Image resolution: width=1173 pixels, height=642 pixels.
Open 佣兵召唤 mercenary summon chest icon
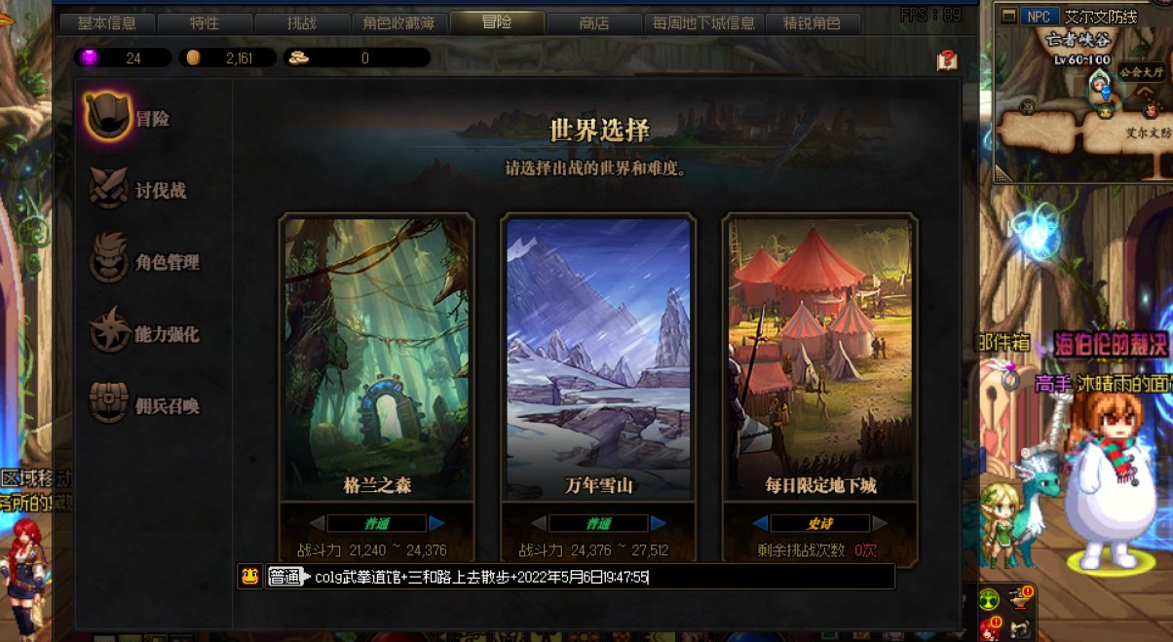[108, 404]
